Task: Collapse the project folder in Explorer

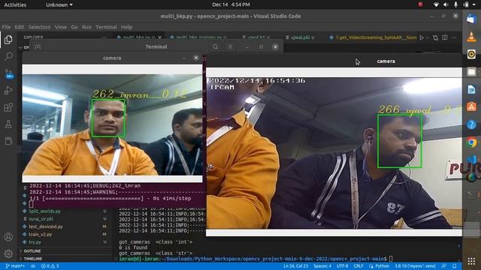Action: (x=20, y=47)
